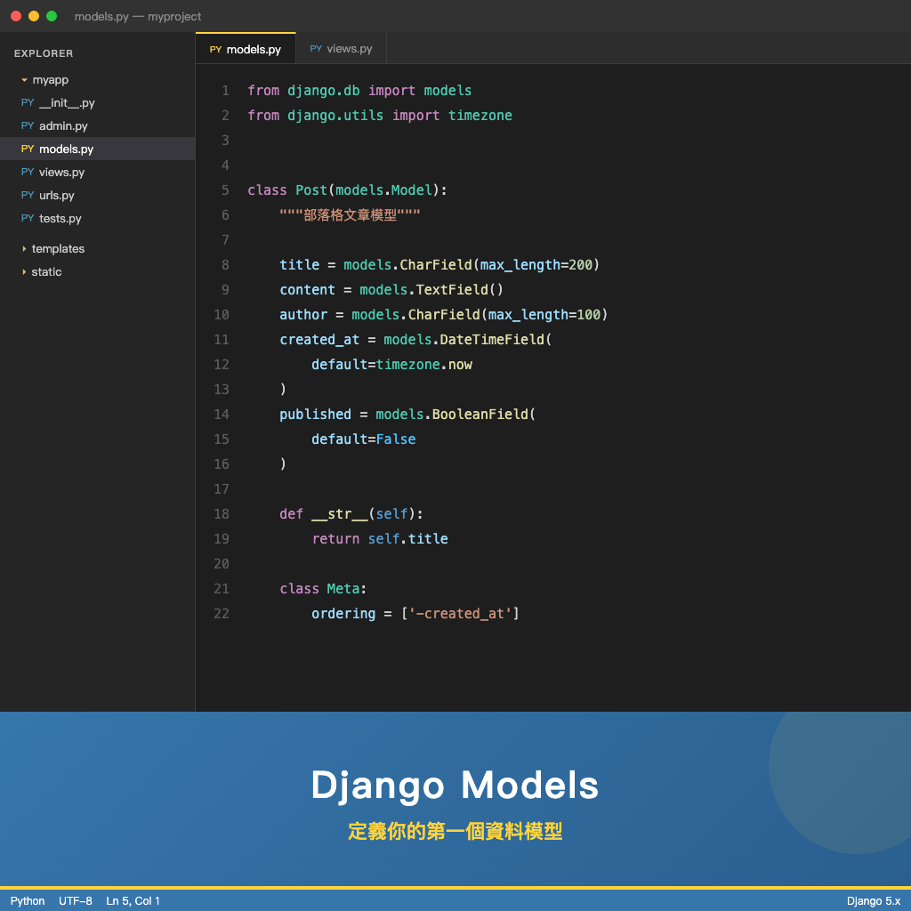911x911 pixels.
Task: Click the yellow PY icon beside models.py in sidebar
Action: click(x=28, y=149)
